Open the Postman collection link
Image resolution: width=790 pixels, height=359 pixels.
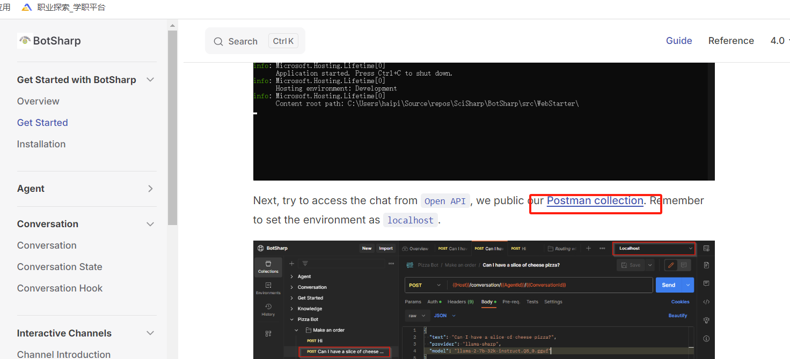595,200
